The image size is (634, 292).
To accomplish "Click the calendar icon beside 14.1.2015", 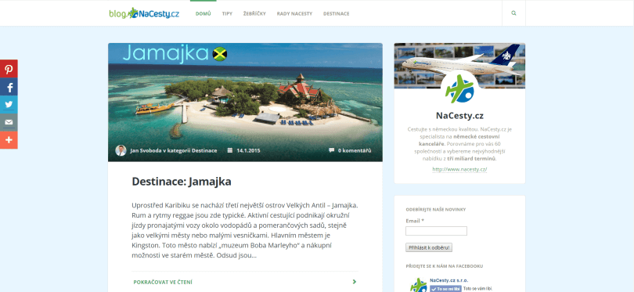I will pyautogui.click(x=230, y=150).
